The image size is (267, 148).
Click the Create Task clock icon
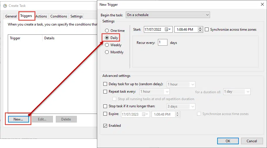click(x=5, y=6)
